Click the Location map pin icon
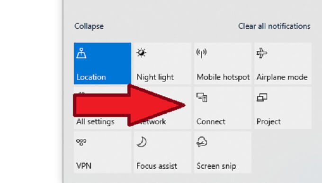The width and height of the screenshot is (322, 183). click(81, 53)
